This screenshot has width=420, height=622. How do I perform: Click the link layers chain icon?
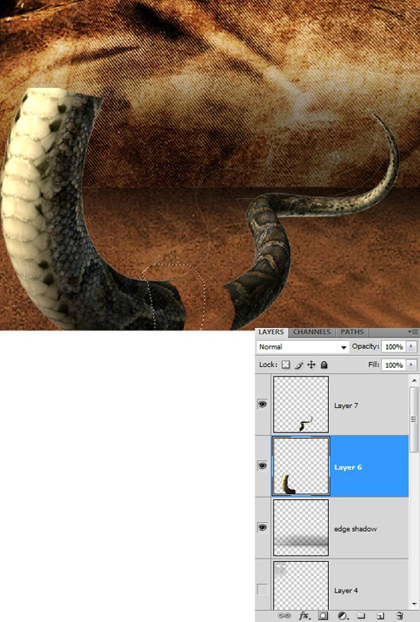click(284, 616)
